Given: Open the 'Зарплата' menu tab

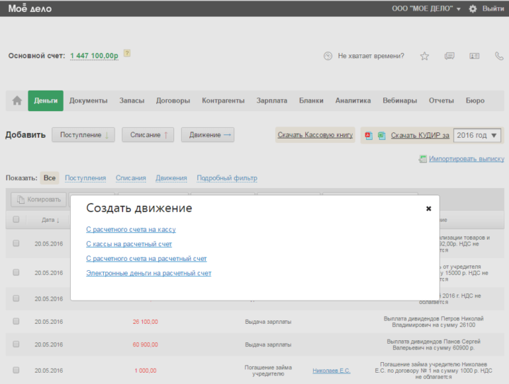Looking at the screenshot, I should tap(271, 101).
